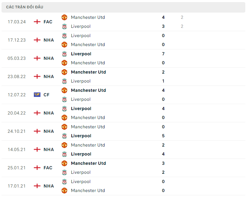248x198 pixels.
Task: Click Manchester Utd crest in 23.08.22 match
Action: (x=64, y=72)
